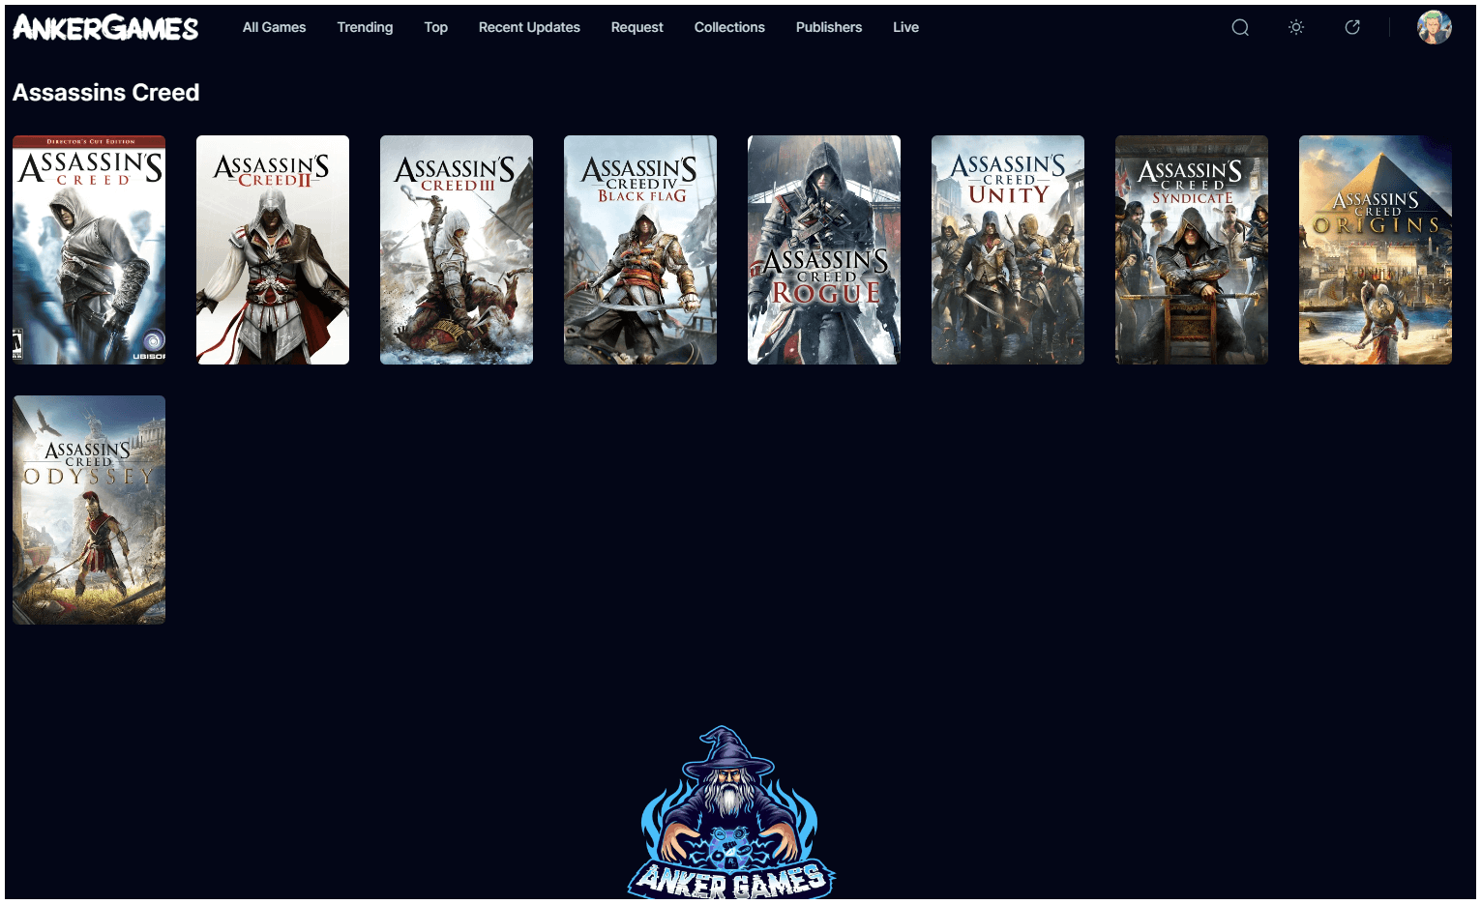
Task: Browse the Collections page
Action: [x=729, y=27]
